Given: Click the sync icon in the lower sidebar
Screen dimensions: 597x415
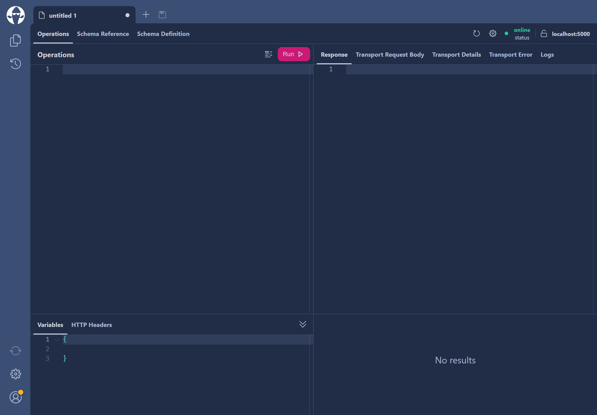Looking at the screenshot, I should tap(15, 351).
